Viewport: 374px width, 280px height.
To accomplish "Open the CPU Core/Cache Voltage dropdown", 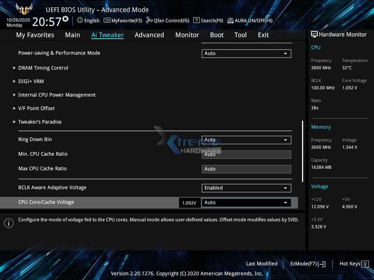I will tap(246, 202).
